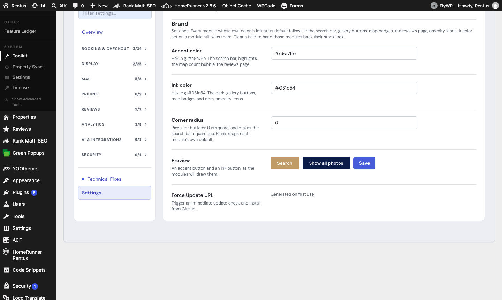Focus the Corner radius field
The image size is (502, 300).
click(x=344, y=123)
